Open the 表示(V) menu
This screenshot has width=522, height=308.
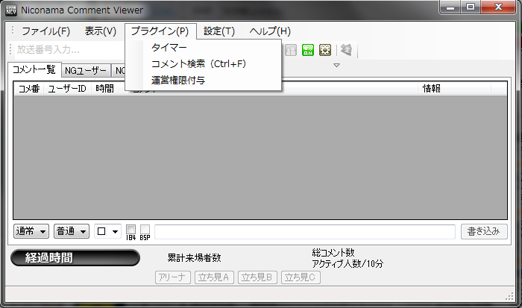pos(100,31)
